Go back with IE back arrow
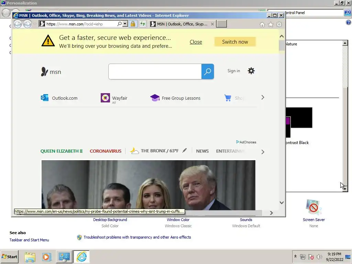 pyautogui.click(x=18, y=24)
